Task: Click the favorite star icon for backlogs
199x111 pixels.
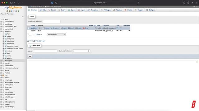Action: (x=39, y=28)
